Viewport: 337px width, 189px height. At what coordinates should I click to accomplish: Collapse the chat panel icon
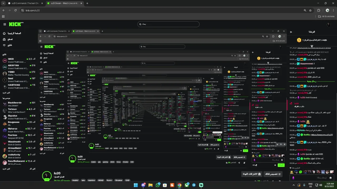pyautogui.click(x=291, y=32)
